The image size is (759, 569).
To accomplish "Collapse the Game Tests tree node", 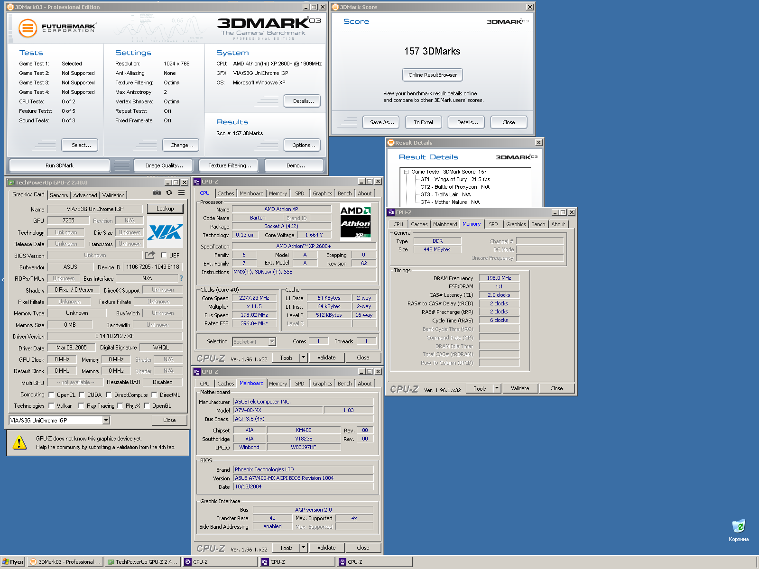I will tap(407, 172).
